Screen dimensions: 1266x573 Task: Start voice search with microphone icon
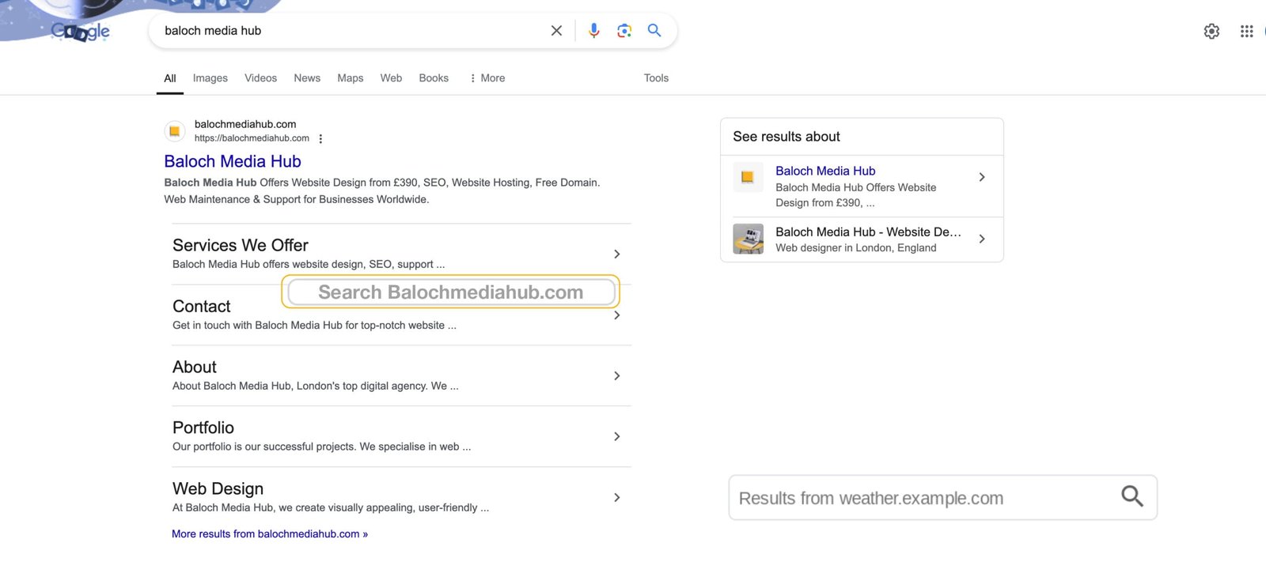[x=594, y=31]
